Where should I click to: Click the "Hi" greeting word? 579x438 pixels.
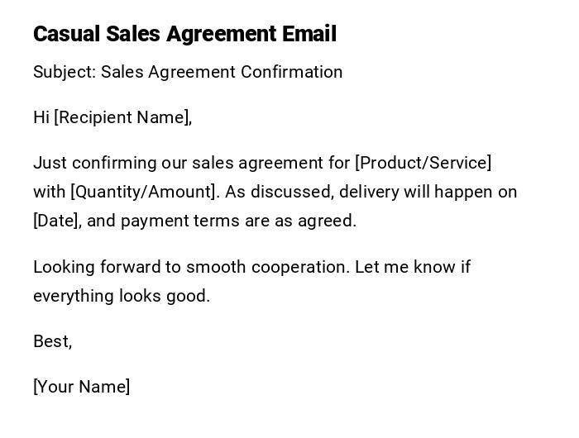[41, 117]
